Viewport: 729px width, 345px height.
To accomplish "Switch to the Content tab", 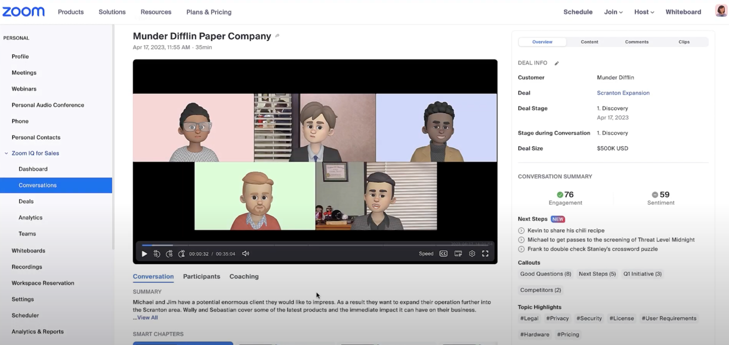I will pos(589,42).
